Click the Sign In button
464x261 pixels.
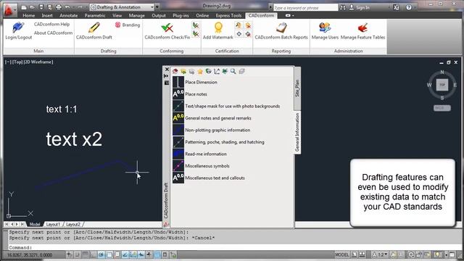coord(360,7)
